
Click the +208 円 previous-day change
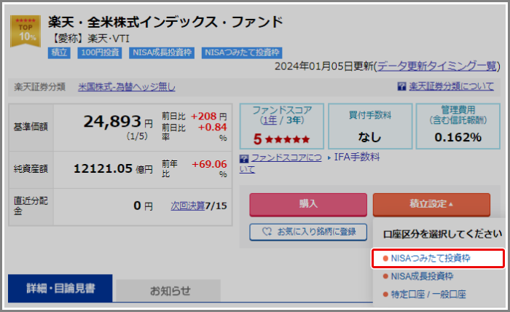click(x=208, y=117)
